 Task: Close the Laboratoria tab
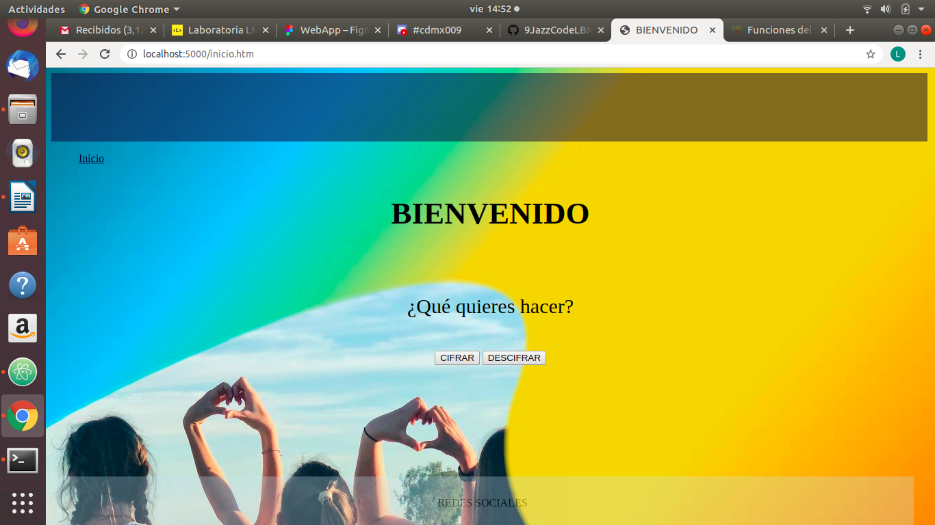[x=266, y=30]
